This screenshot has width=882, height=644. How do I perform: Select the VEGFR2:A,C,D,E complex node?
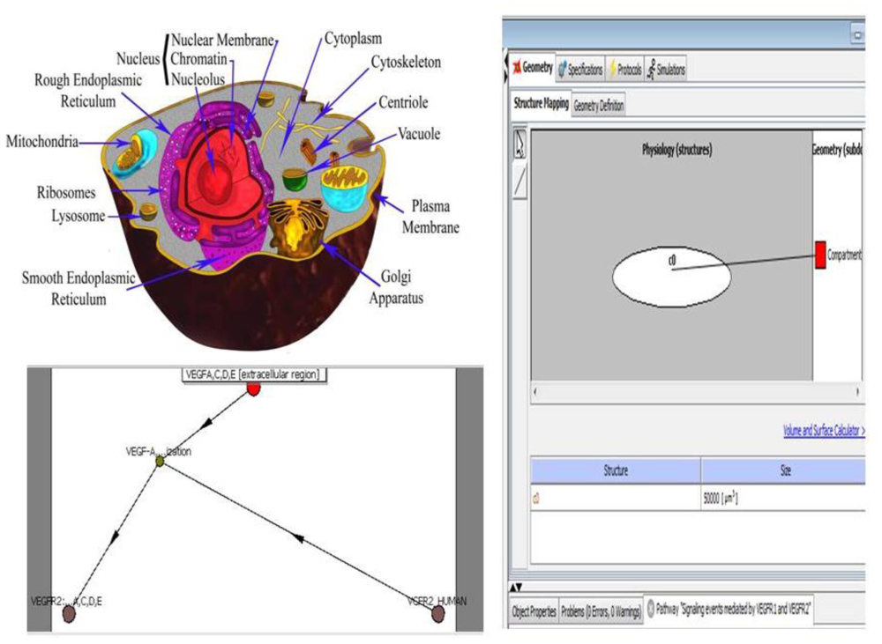point(69,613)
